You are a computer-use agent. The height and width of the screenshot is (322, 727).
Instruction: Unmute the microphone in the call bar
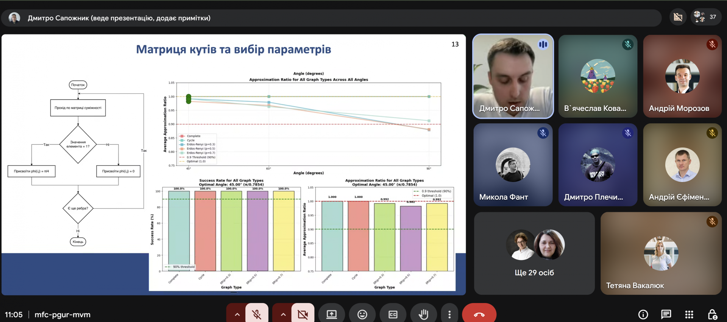point(257,314)
